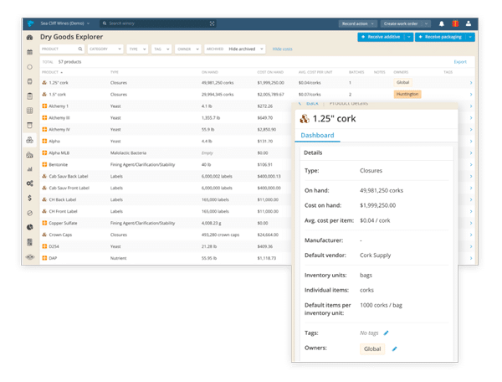The height and width of the screenshot is (382, 502).
Task: Click the Search winery input field
Action: (159, 23)
